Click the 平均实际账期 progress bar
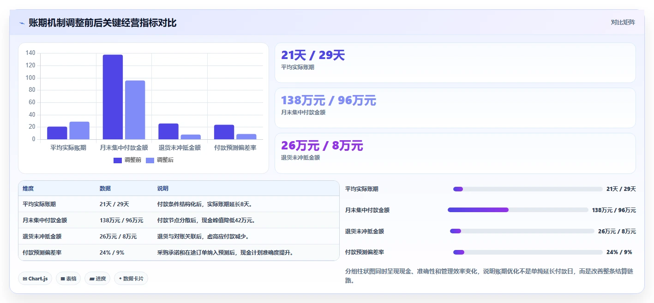Viewport: 654px width, 303px height. click(x=528, y=189)
